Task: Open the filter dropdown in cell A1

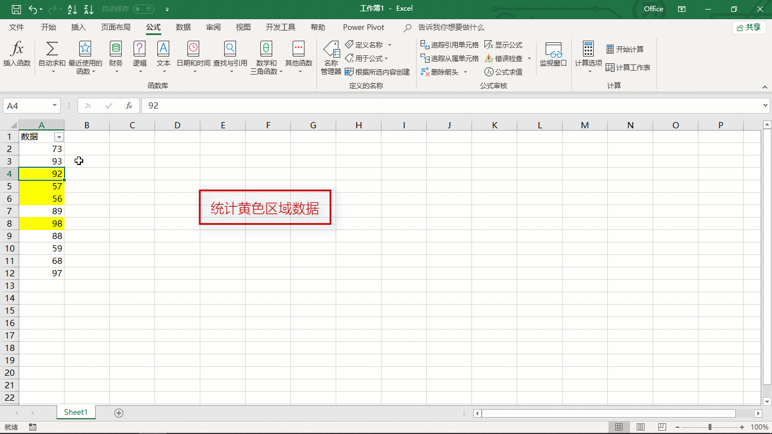Action: click(x=59, y=137)
